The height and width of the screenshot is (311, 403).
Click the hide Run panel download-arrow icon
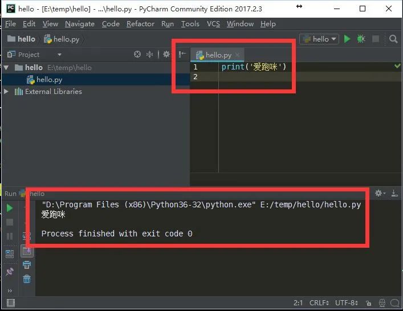[x=393, y=194]
